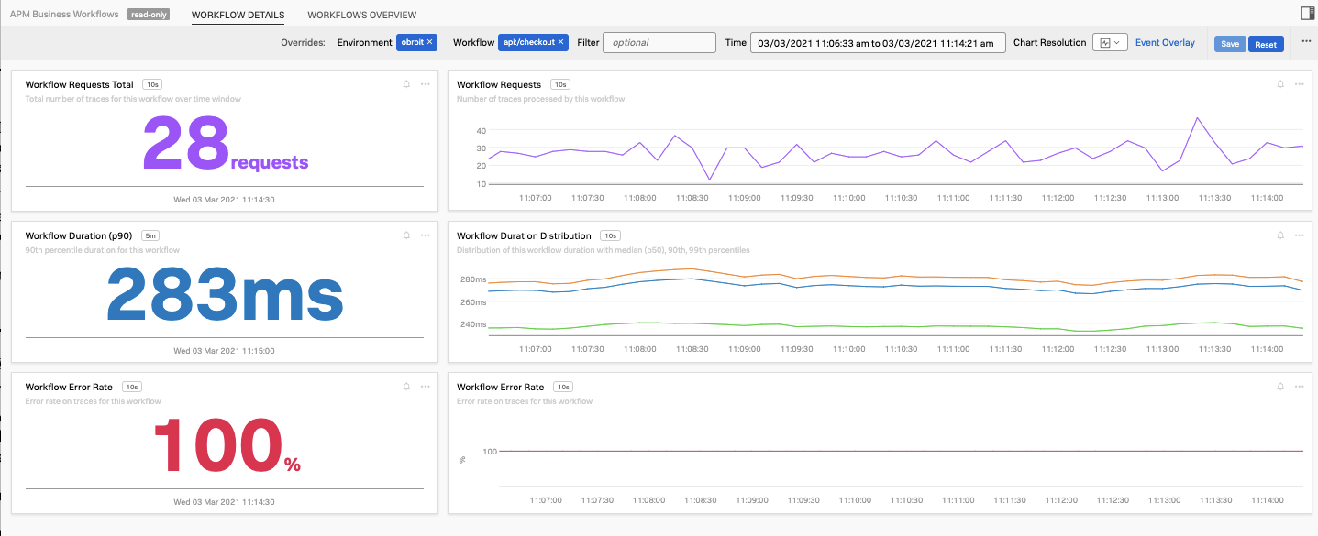The image size is (1318, 536).
Task: Click alert bell on Workflow Requests chart
Action: [x=1280, y=84]
